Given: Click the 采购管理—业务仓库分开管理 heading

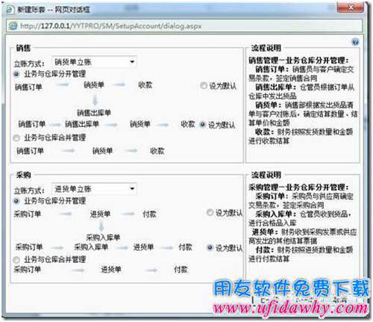Looking at the screenshot, I should (298, 188).
